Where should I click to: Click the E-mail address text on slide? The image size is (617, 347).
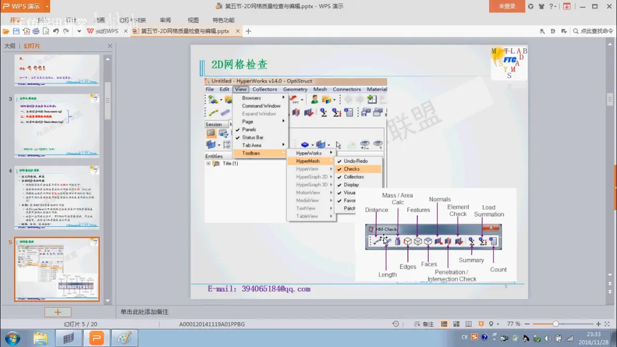[x=259, y=288]
